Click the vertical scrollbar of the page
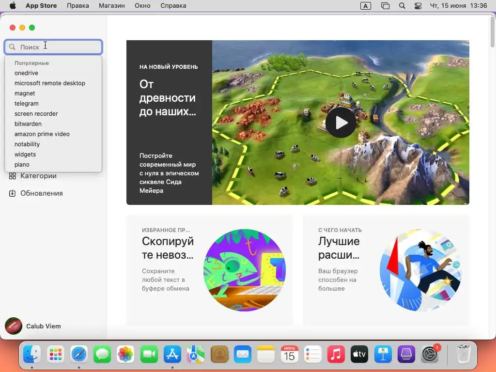 point(493,31)
